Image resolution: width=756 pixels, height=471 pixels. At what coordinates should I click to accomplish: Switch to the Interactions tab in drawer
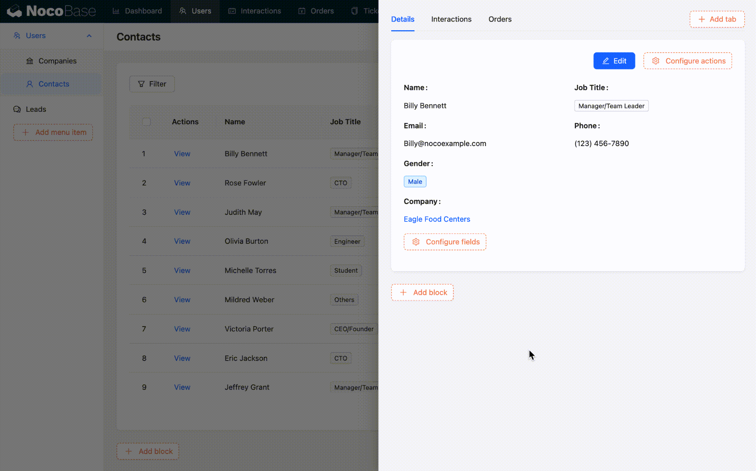point(451,19)
